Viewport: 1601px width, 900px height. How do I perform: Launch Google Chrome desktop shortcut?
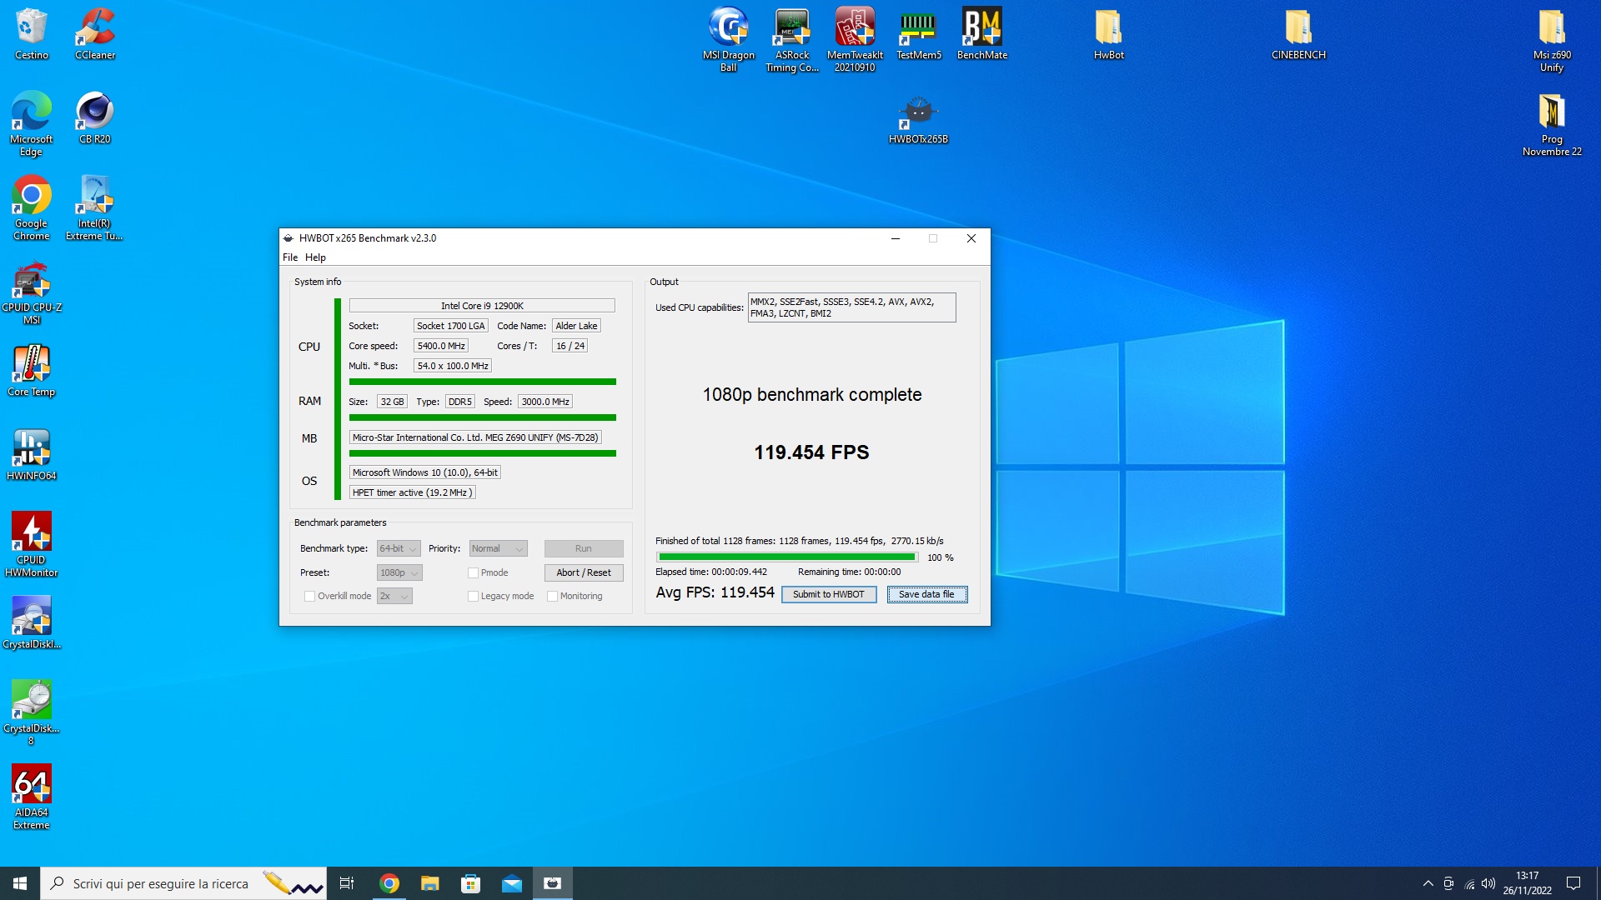pos(32,207)
